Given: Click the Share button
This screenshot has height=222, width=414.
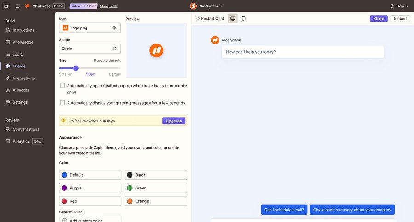Looking at the screenshot, I should point(379,18).
